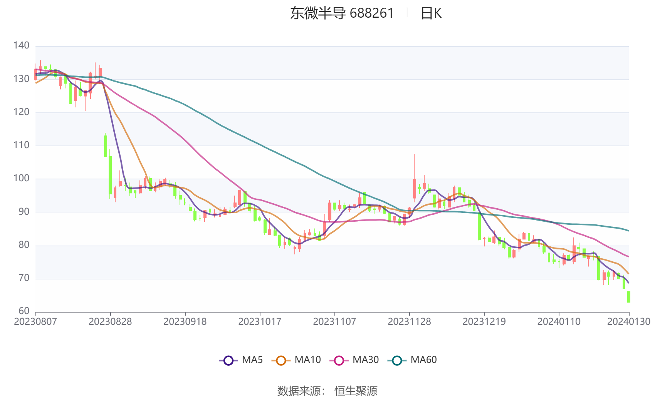Click the large green gap-down candle near 110
655x398 pixels.
106,146
